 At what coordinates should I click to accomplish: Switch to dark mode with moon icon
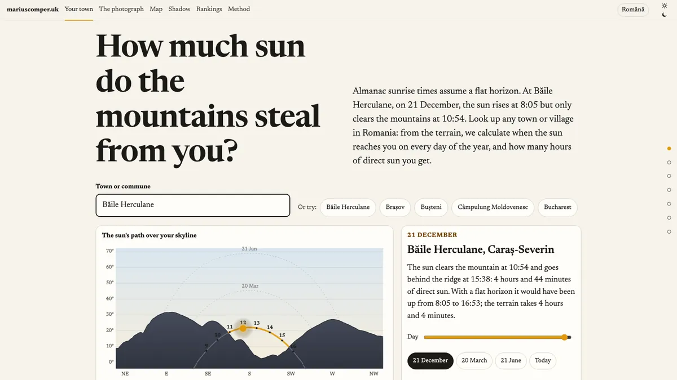tap(664, 15)
